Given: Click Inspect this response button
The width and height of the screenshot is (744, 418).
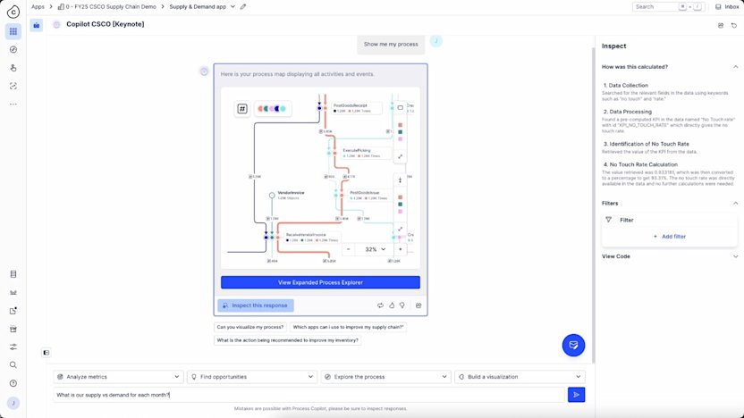Looking at the screenshot, I should coord(256,305).
